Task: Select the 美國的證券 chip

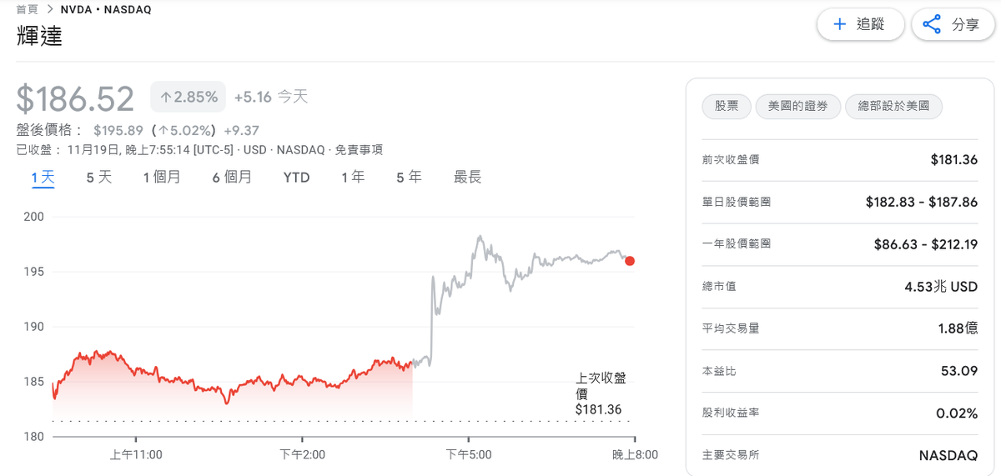Action: pos(797,106)
